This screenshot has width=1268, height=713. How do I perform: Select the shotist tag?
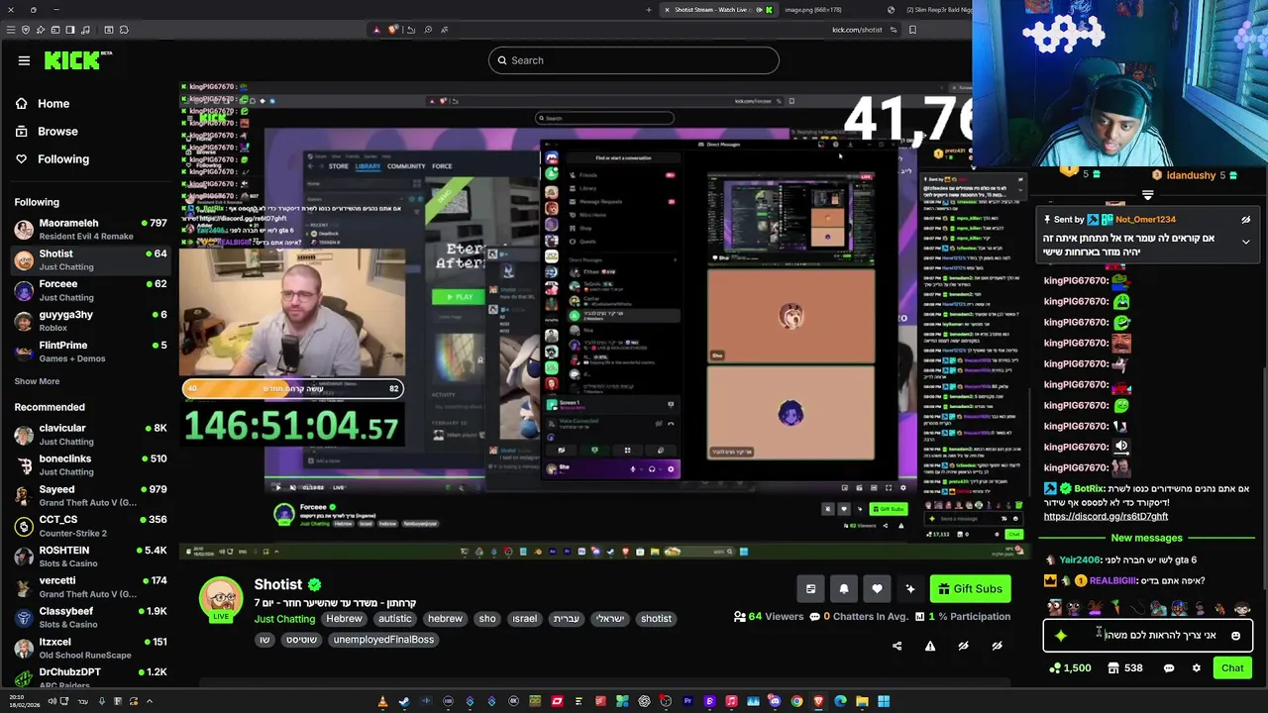point(656,619)
